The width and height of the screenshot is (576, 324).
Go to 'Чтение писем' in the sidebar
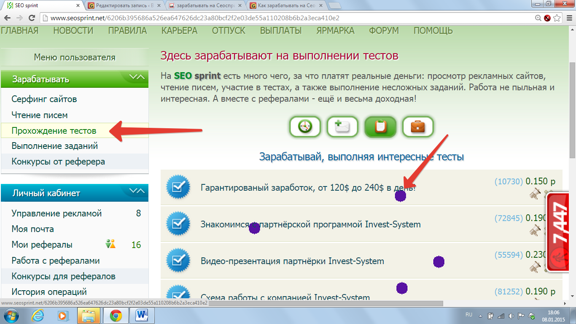click(40, 115)
